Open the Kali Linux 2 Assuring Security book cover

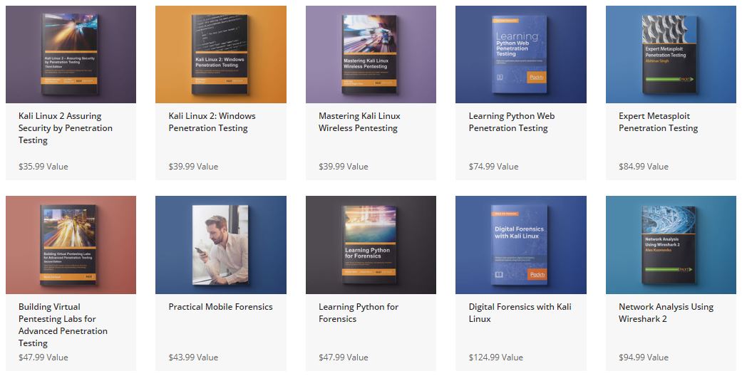tap(71, 54)
